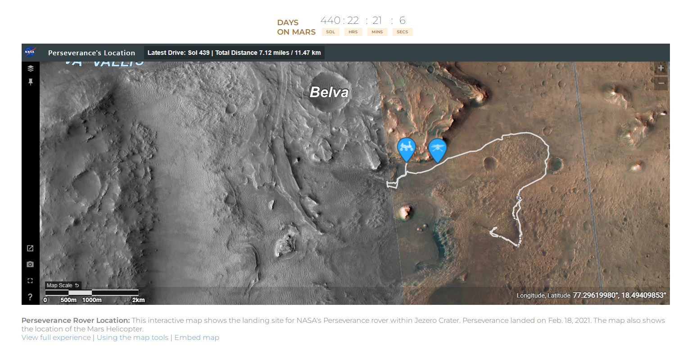The width and height of the screenshot is (692, 348).
Task: Select the Mars Helicopter location marker
Action: [437, 150]
